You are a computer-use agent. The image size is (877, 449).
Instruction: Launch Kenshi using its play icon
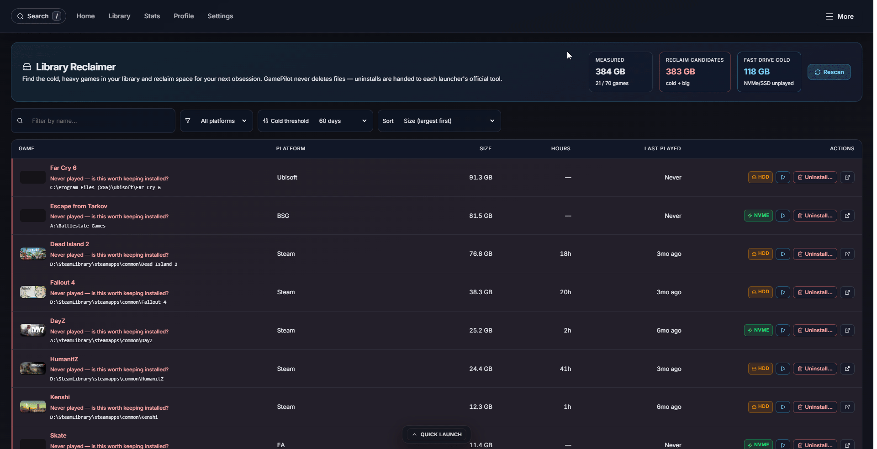[782, 407]
